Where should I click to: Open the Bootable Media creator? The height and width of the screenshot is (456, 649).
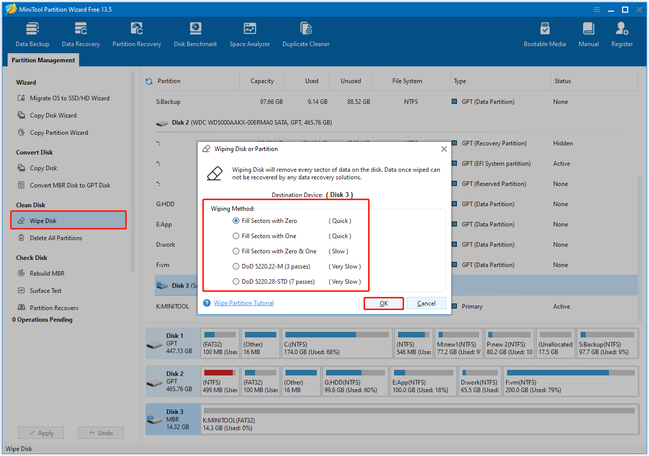coord(545,33)
